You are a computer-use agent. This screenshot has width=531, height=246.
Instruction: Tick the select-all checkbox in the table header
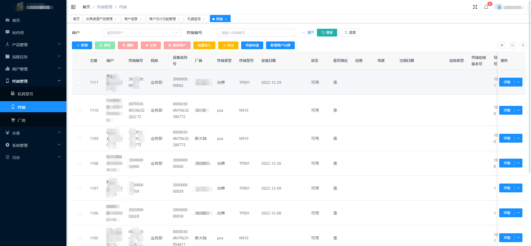[x=80, y=61]
